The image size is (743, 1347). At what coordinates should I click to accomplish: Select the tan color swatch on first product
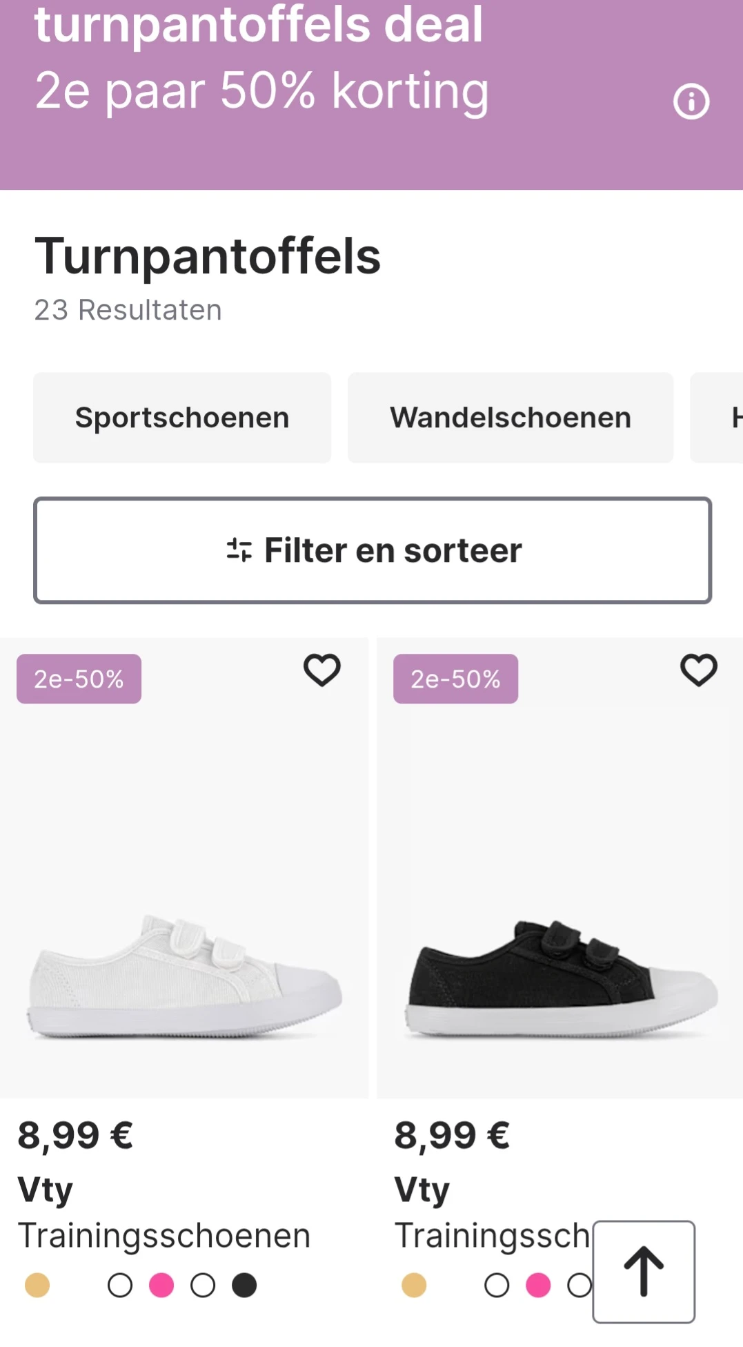pyautogui.click(x=37, y=1285)
